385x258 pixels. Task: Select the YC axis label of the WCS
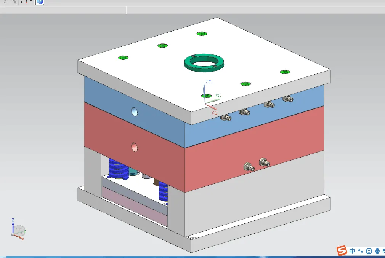(218, 95)
